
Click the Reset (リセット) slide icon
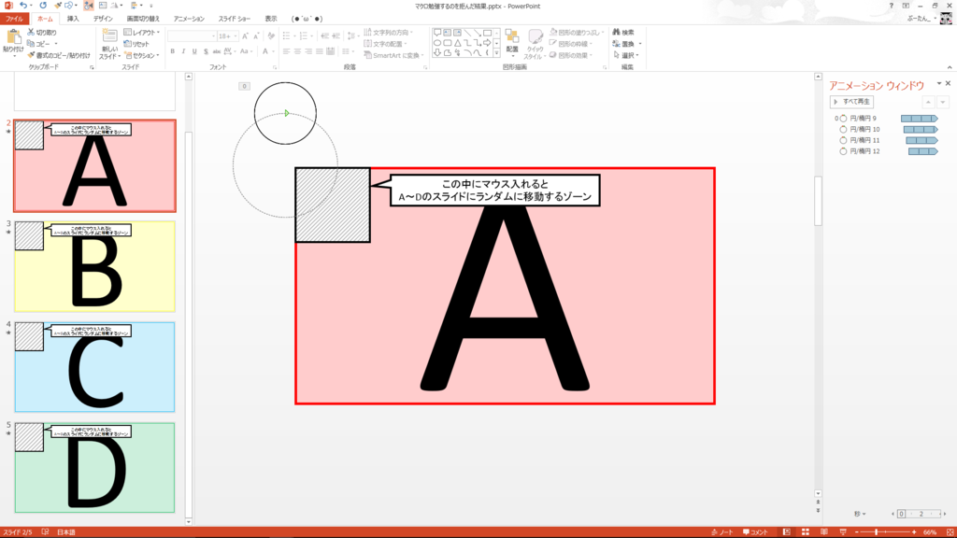[127, 44]
